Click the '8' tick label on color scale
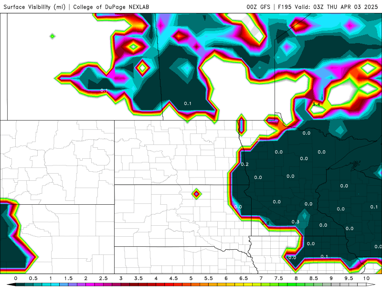382x287 pixels. [x=296, y=278]
